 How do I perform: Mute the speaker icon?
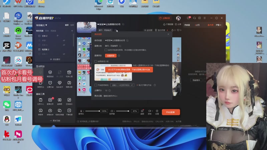tap(112, 111)
